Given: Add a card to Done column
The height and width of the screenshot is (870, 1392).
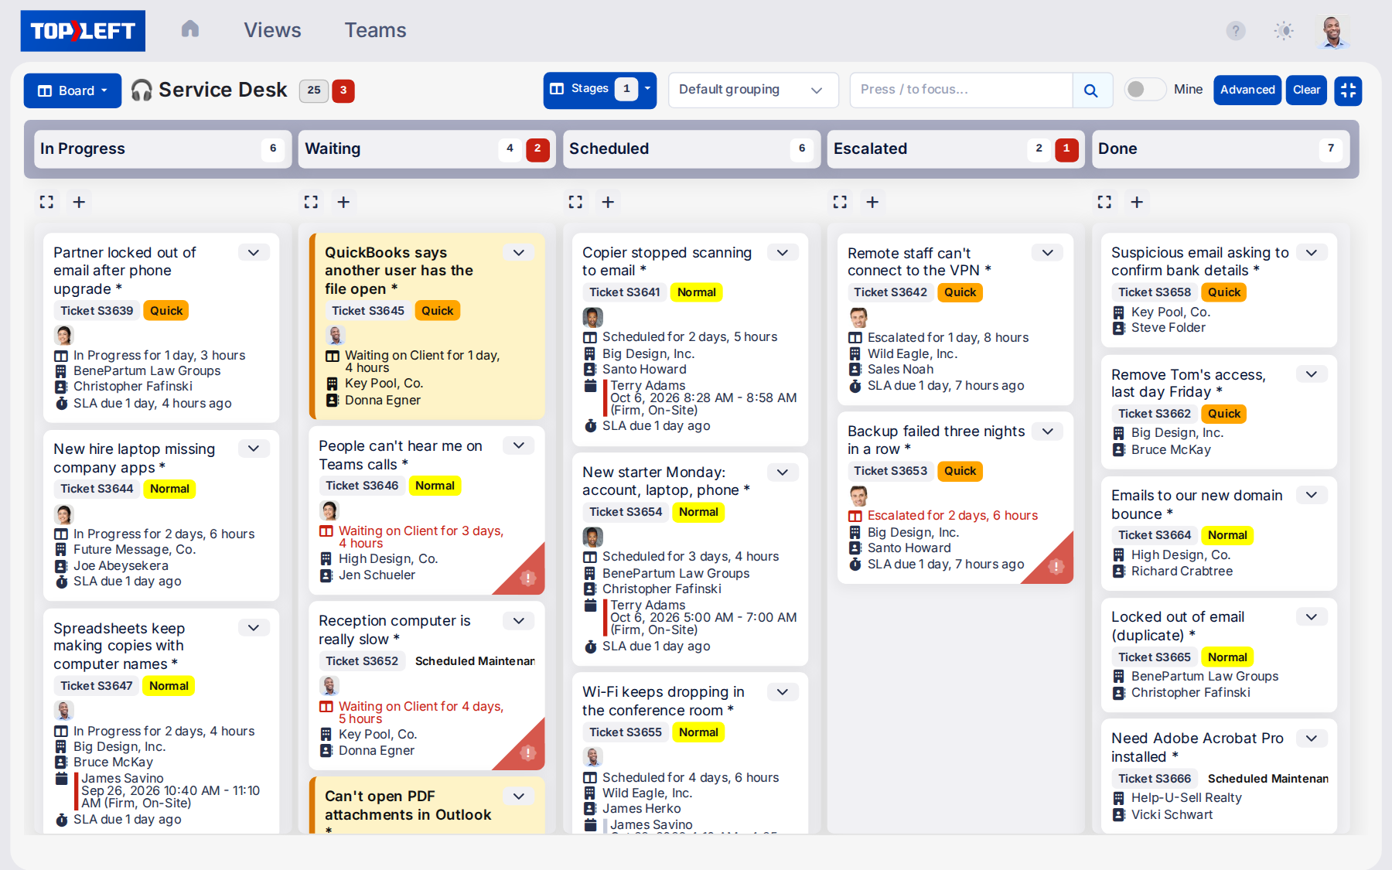Looking at the screenshot, I should tap(1137, 202).
